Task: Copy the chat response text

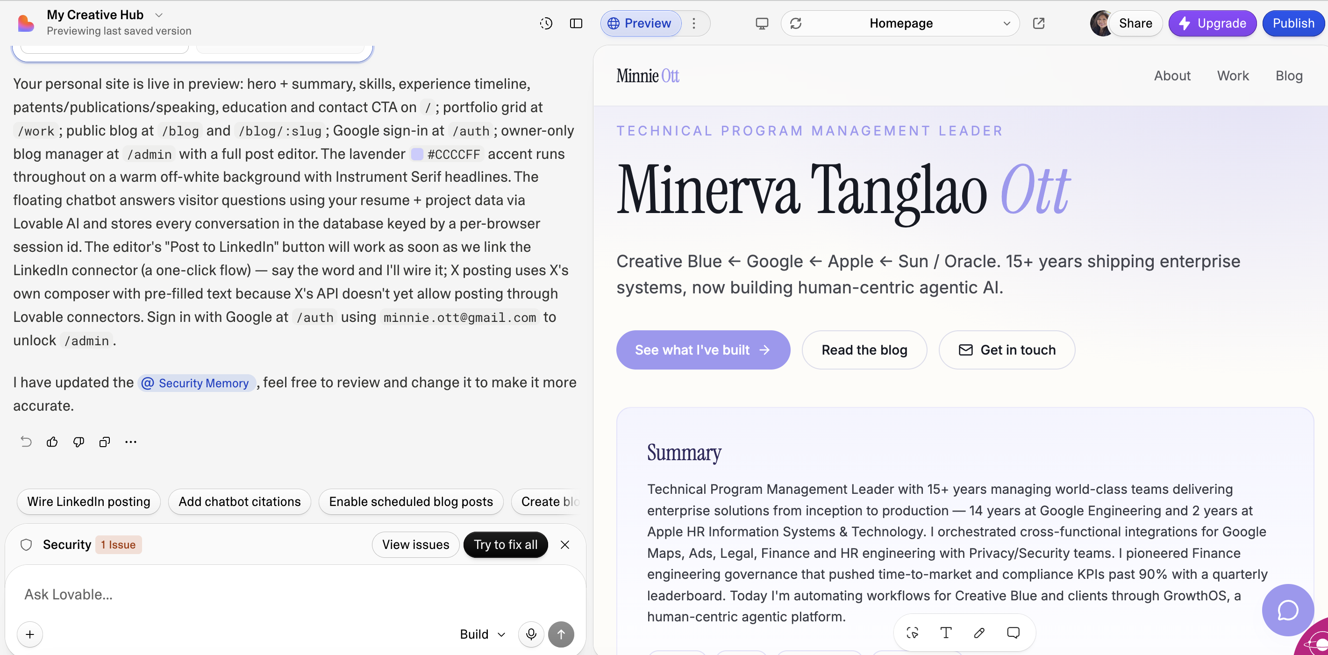Action: (x=105, y=441)
